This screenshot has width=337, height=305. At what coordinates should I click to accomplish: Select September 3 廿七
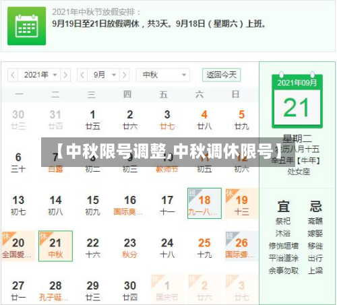tap(167, 120)
